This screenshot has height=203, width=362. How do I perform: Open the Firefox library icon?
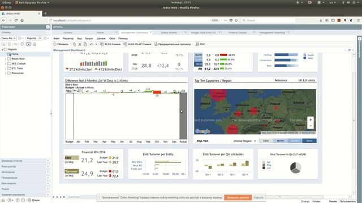click(327, 20)
